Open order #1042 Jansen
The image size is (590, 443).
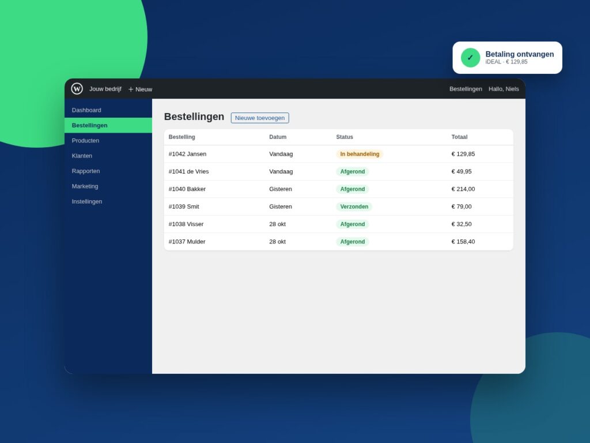tap(187, 154)
